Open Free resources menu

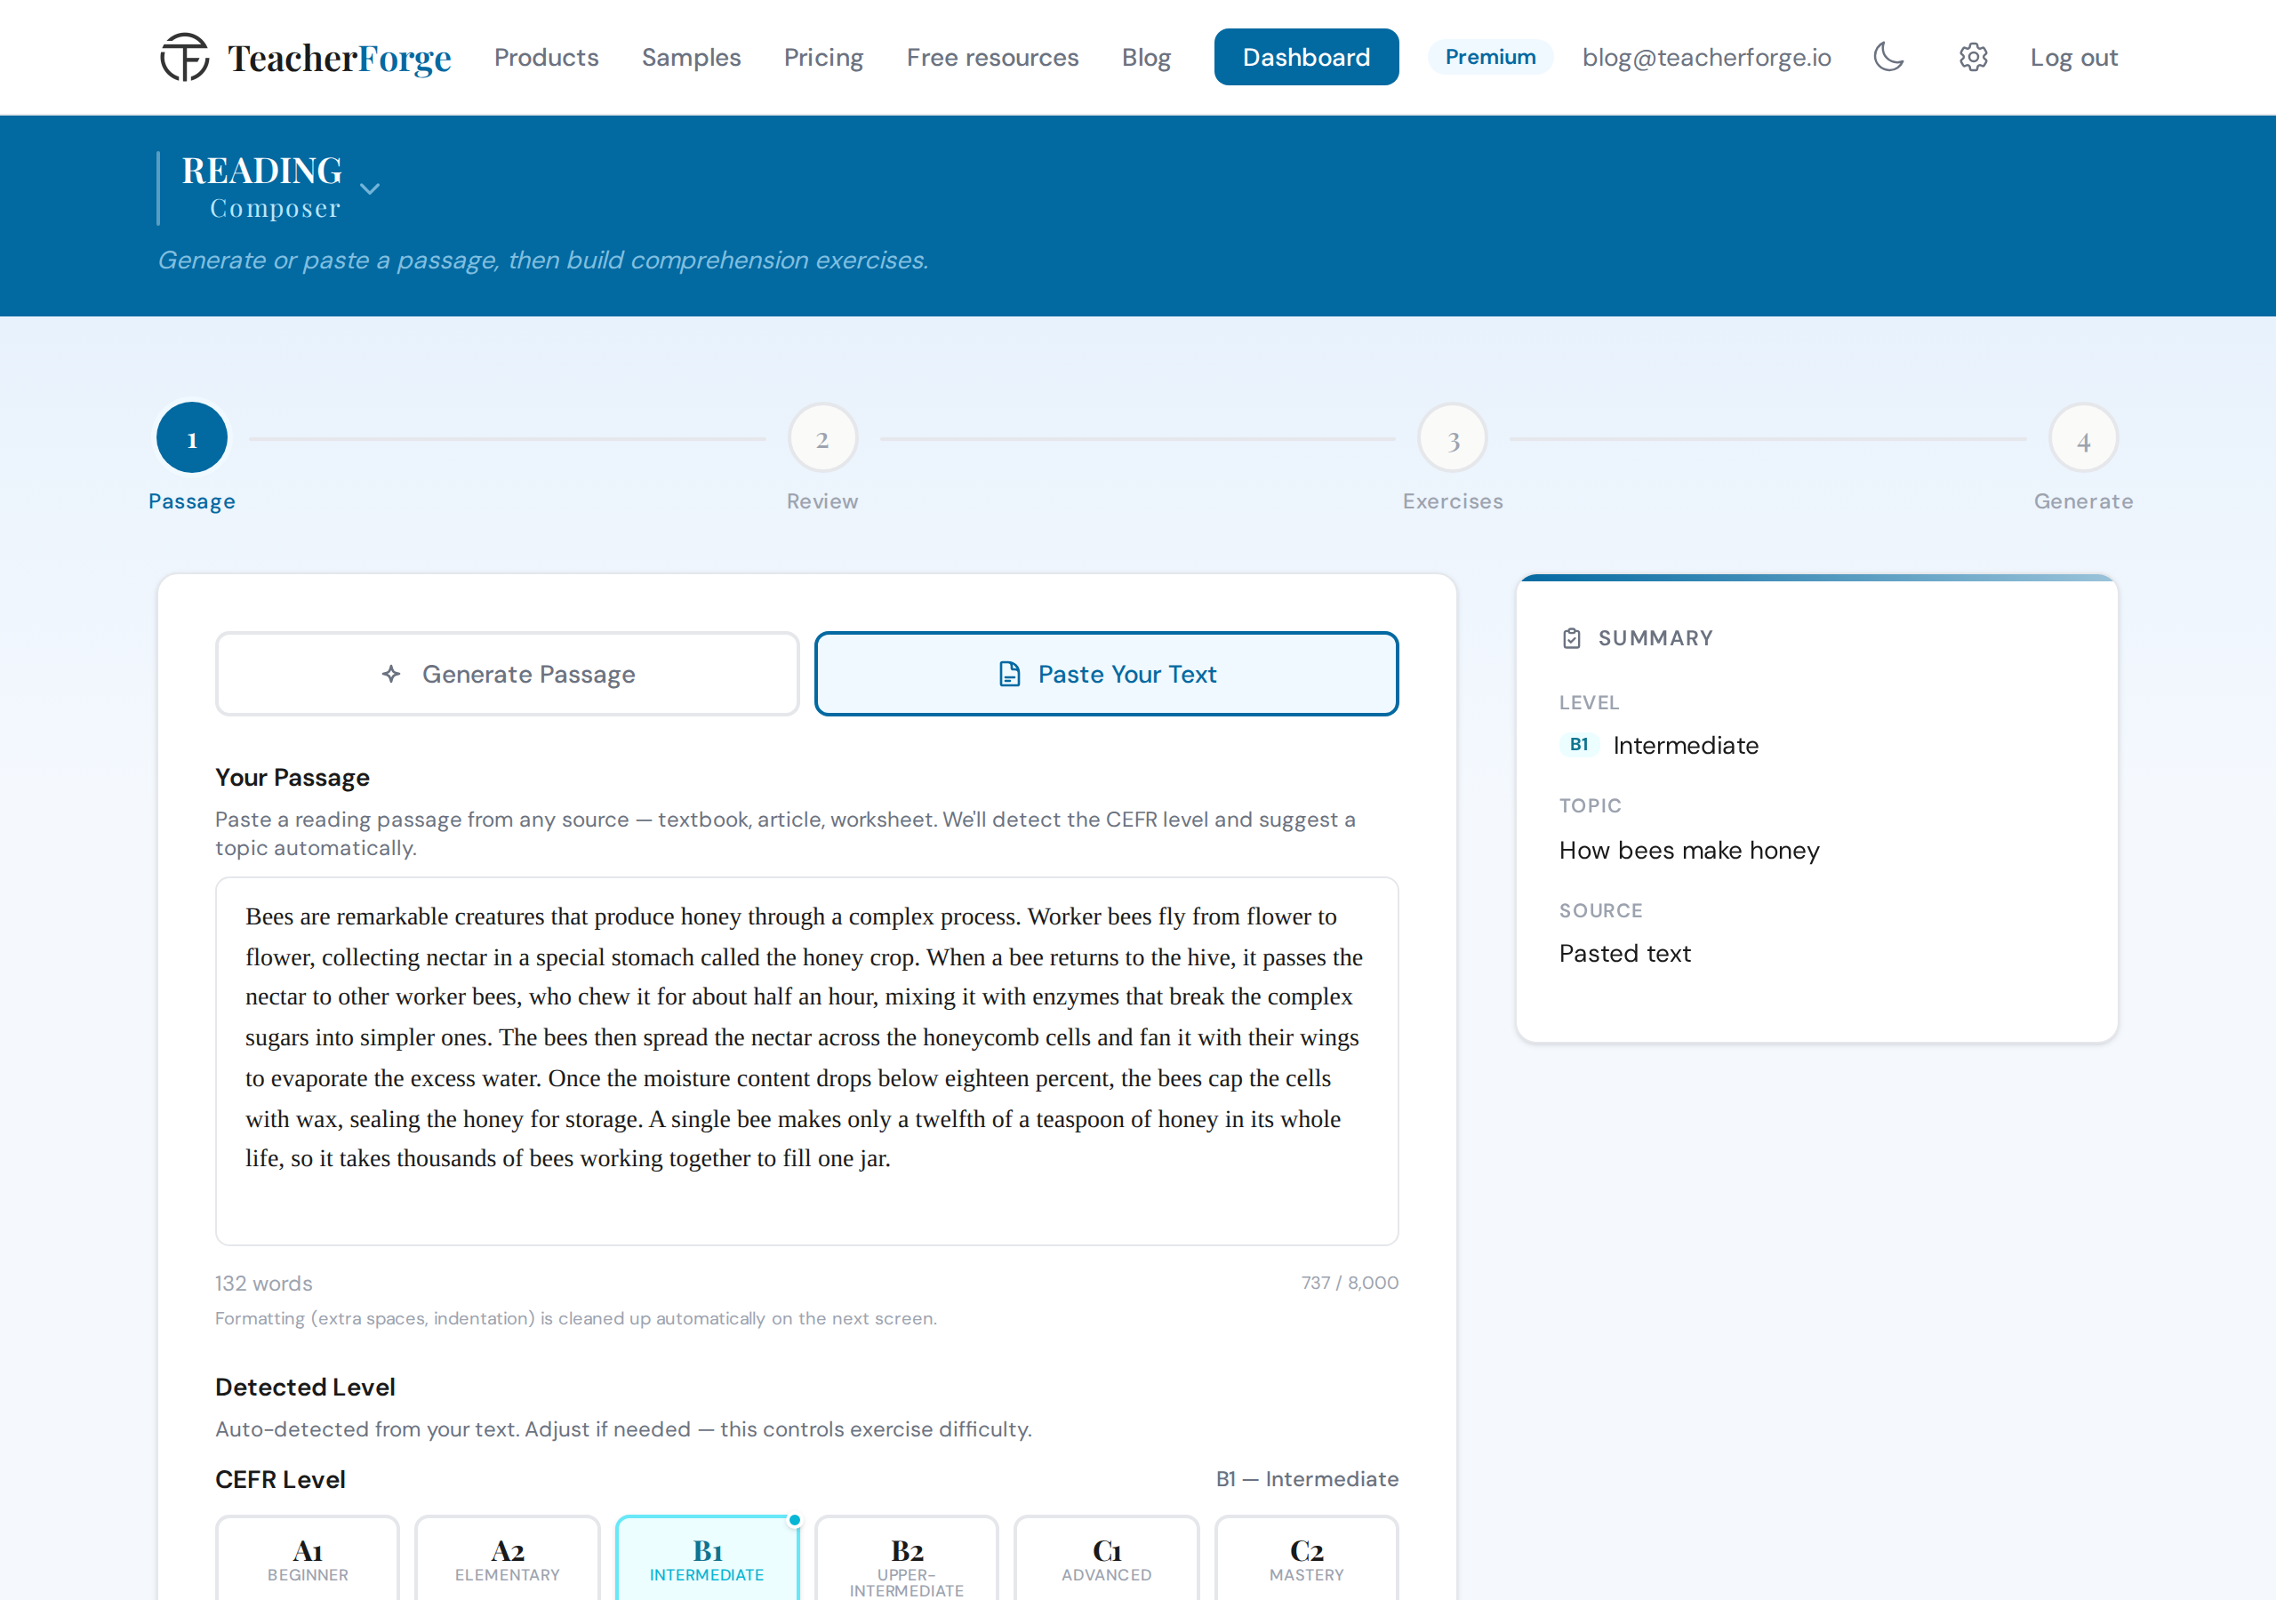pos(992,58)
